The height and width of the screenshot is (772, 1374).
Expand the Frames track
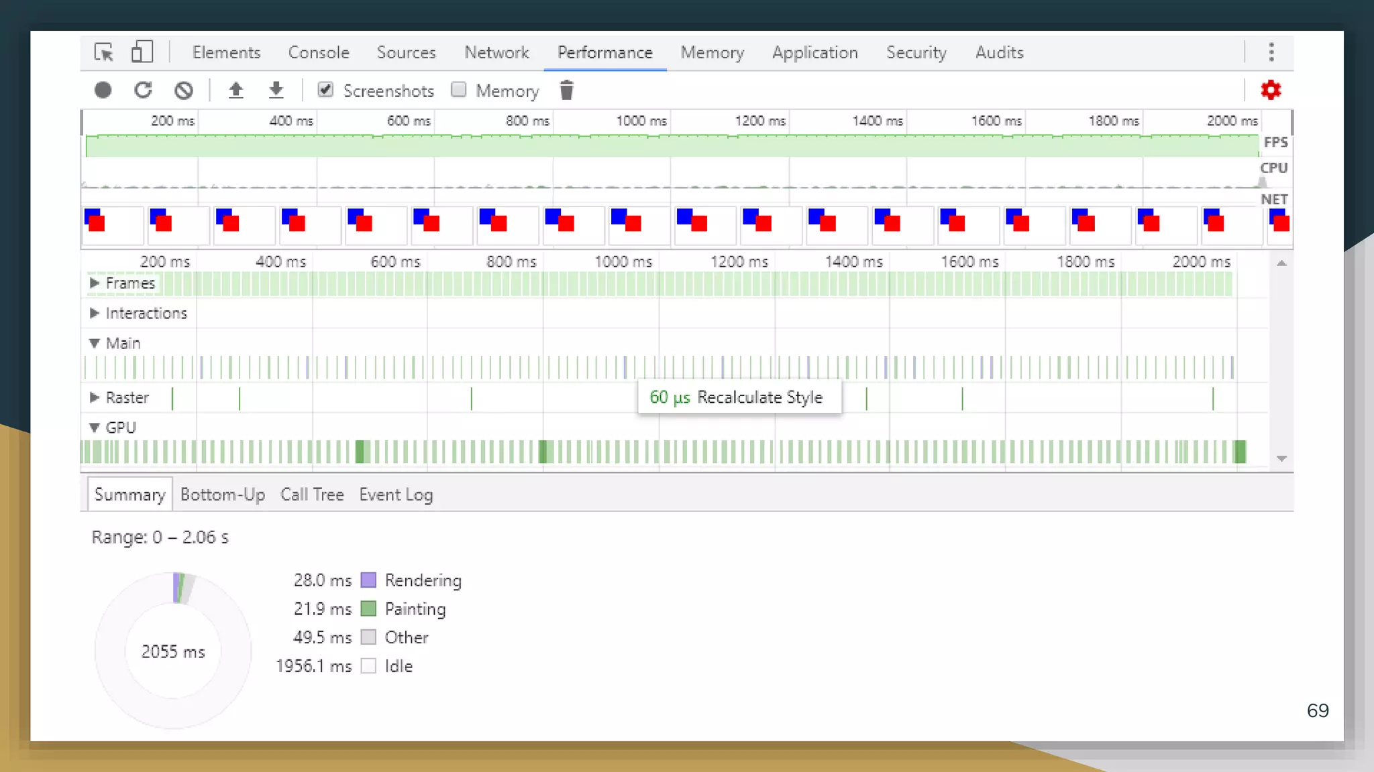click(95, 283)
